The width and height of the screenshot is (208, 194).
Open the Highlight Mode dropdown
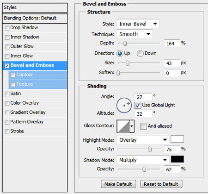pos(143,140)
